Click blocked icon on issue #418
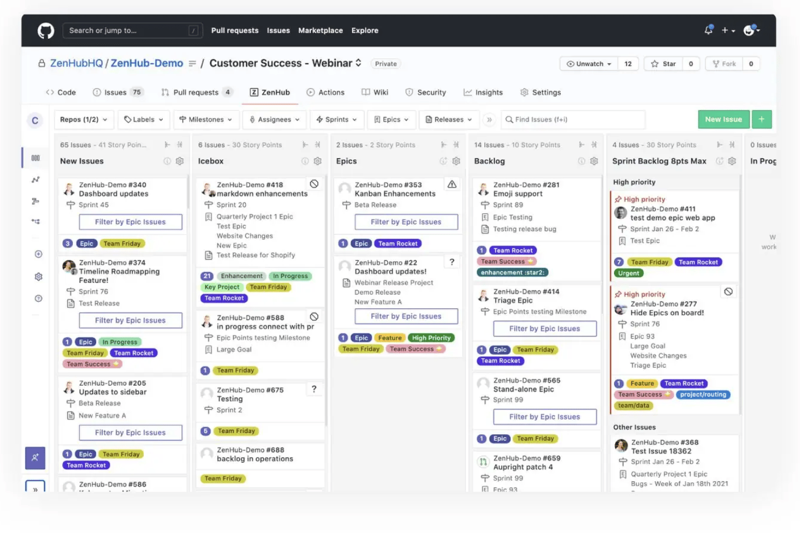This screenshot has height=533, width=800. [x=314, y=184]
